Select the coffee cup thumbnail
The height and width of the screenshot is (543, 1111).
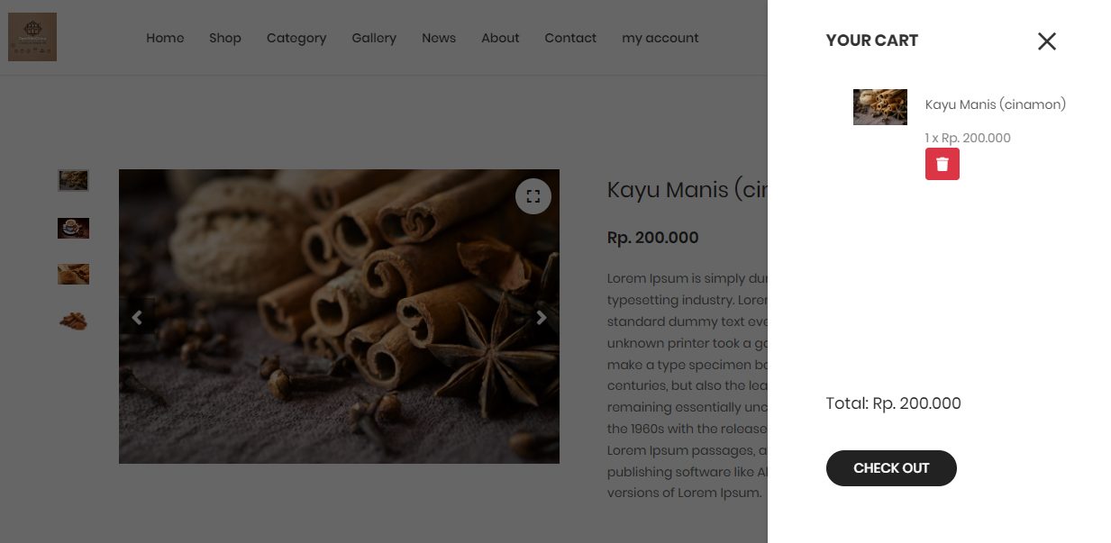pyautogui.click(x=73, y=228)
